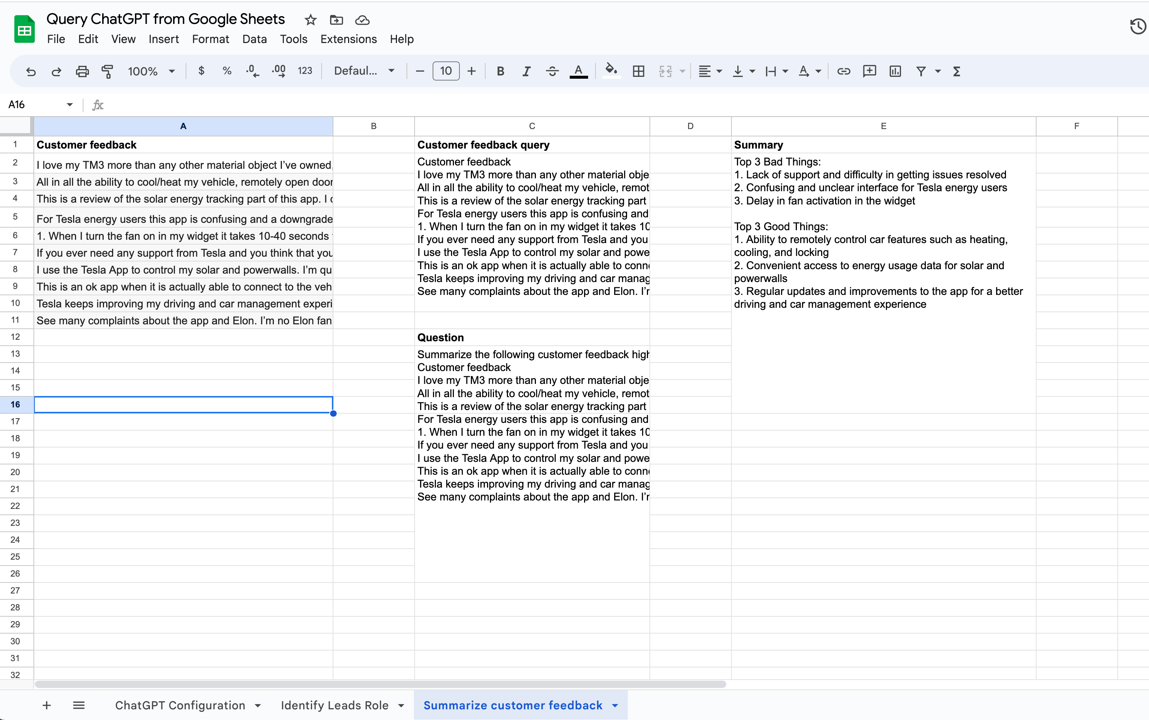This screenshot has height=720, width=1149.
Task: Open text rotation dropdown
Action: point(810,71)
